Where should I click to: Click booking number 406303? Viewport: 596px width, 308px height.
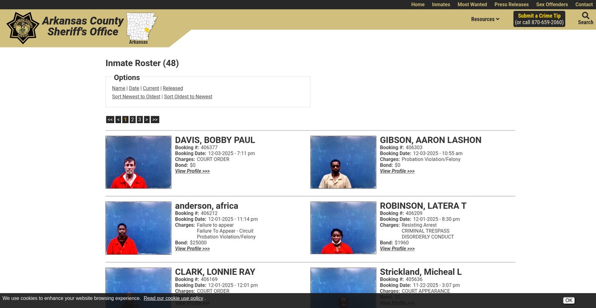(x=414, y=148)
